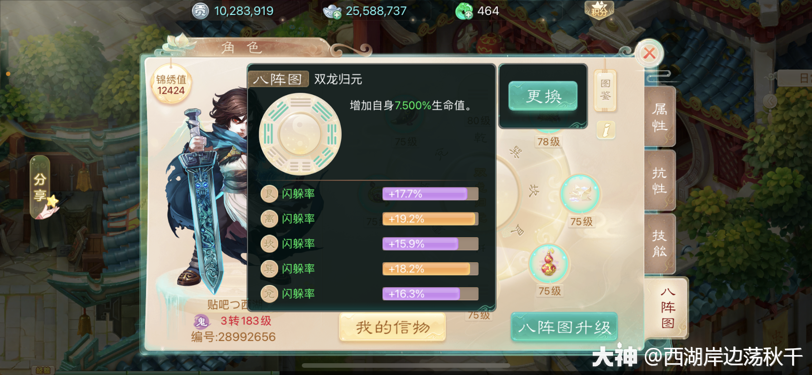Switch to the 抗性 tab
Image resolution: width=812 pixels, height=375 pixels.
pos(660,180)
